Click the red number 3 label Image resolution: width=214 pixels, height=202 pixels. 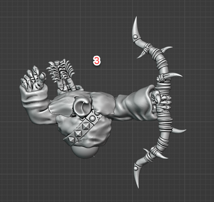click(97, 61)
